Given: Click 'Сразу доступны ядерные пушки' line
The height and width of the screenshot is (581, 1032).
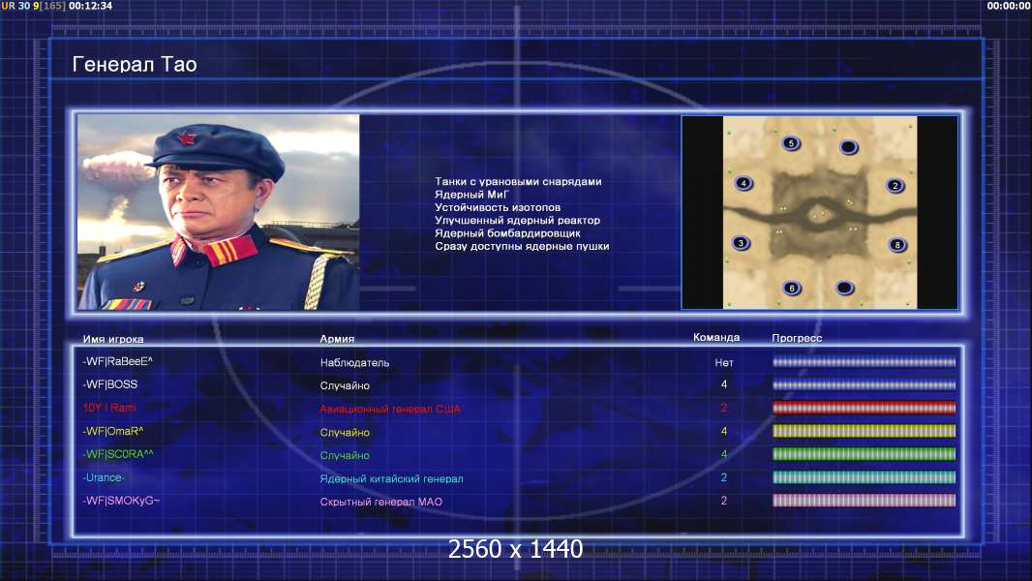Looking at the screenshot, I should pos(522,246).
